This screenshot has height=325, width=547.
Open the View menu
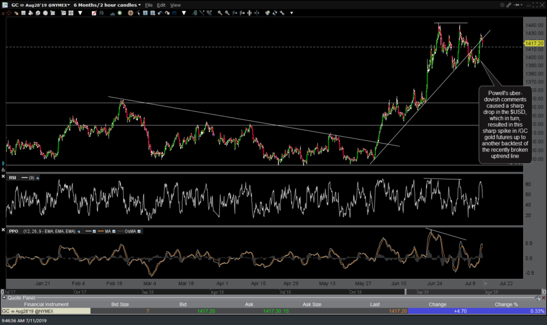(175, 5)
